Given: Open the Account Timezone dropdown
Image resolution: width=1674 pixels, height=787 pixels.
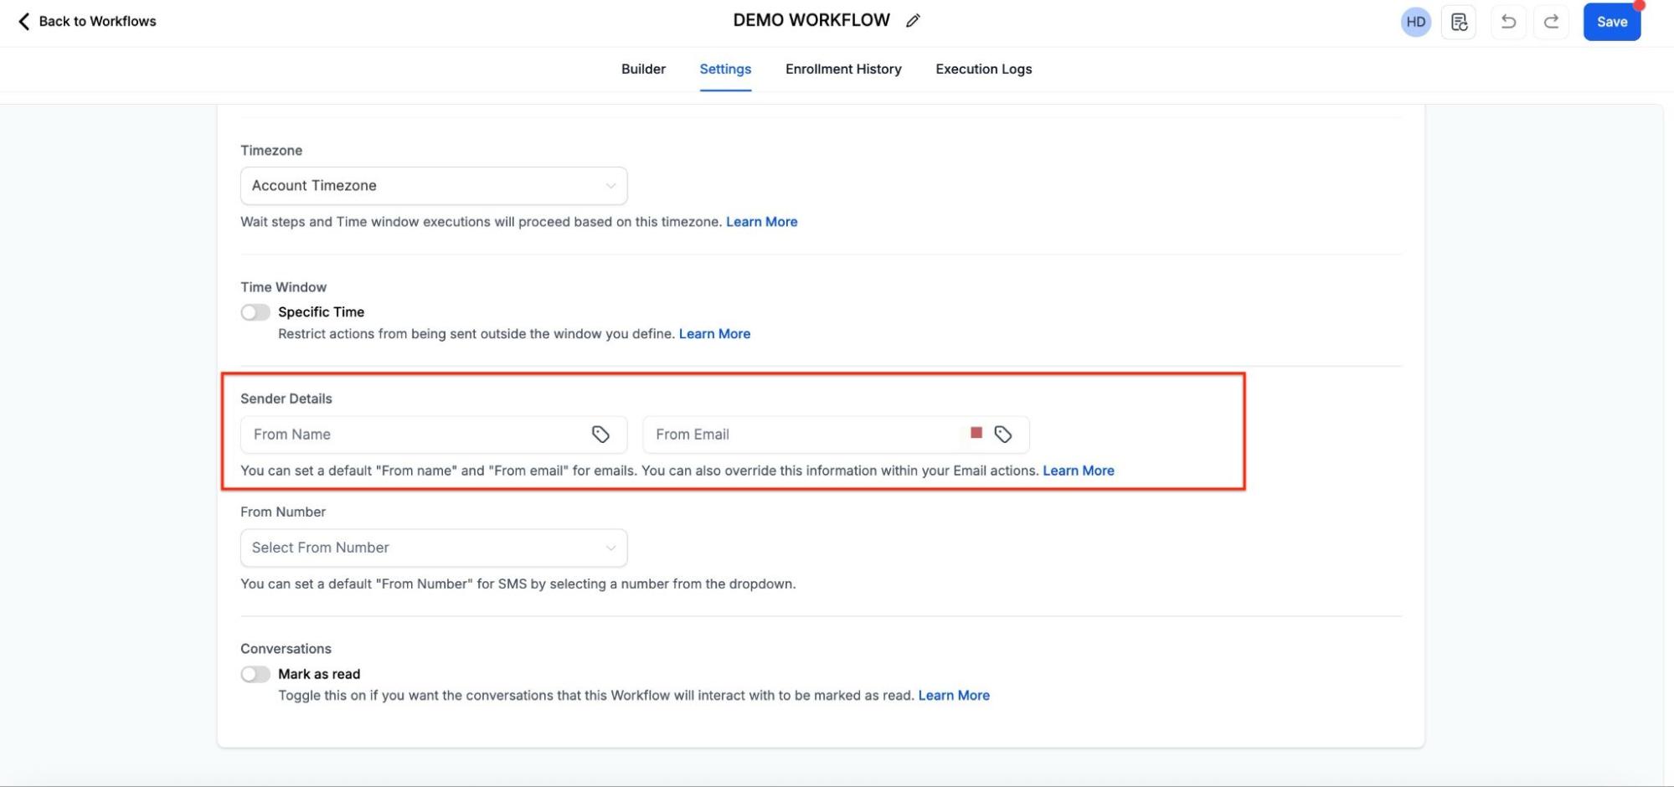Looking at the screenshot, I should click(x=434, y=186).
